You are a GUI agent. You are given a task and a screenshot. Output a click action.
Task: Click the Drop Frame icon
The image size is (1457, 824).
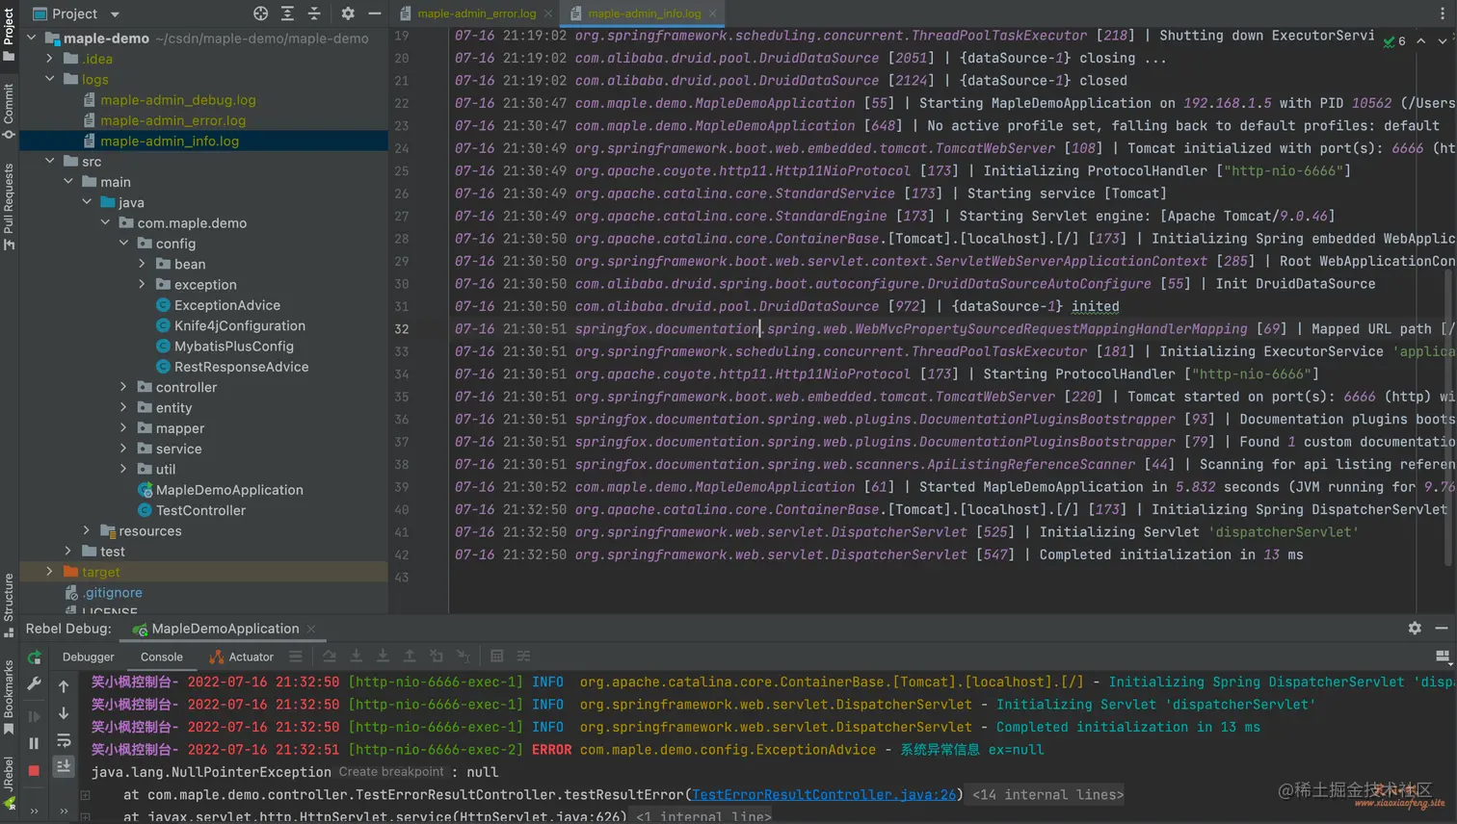[x=437, y=657]
